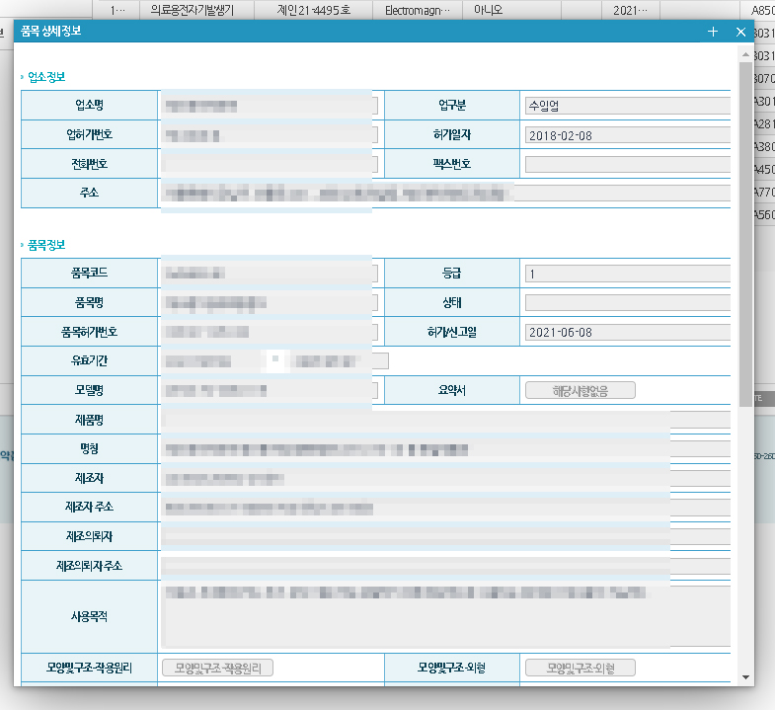Image resolution: width=775 pixels, height=710 pixels.
Task: Click the 업소명 label cell
Action: pos(90,105)
